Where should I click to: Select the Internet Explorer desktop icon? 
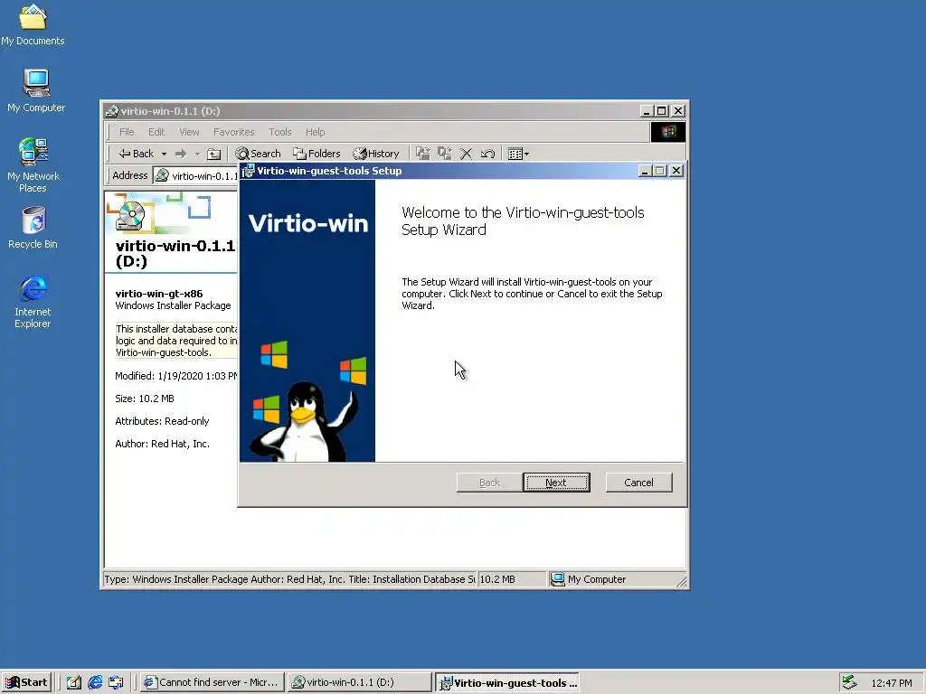pos(33,302)
